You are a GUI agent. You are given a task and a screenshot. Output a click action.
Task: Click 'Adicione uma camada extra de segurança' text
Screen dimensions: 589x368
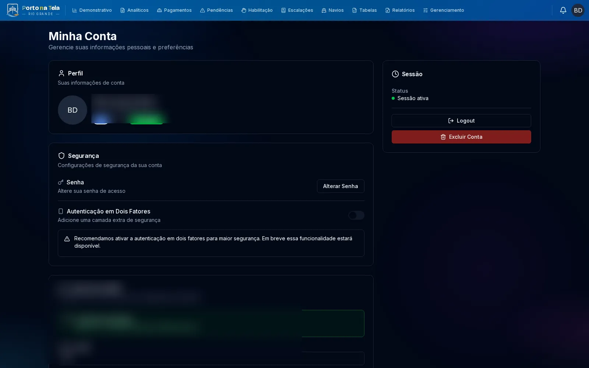click(109, 220)
